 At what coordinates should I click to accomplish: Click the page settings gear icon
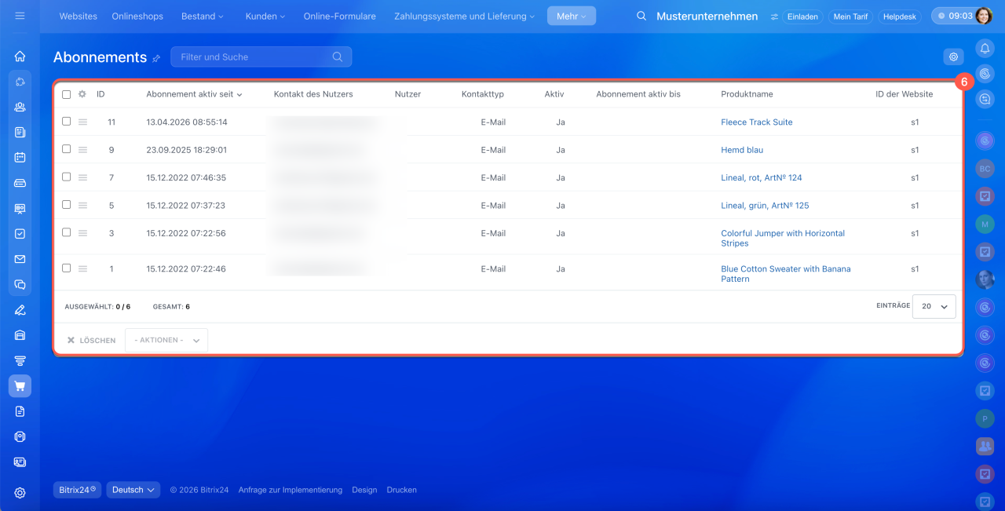click(953, 57)
